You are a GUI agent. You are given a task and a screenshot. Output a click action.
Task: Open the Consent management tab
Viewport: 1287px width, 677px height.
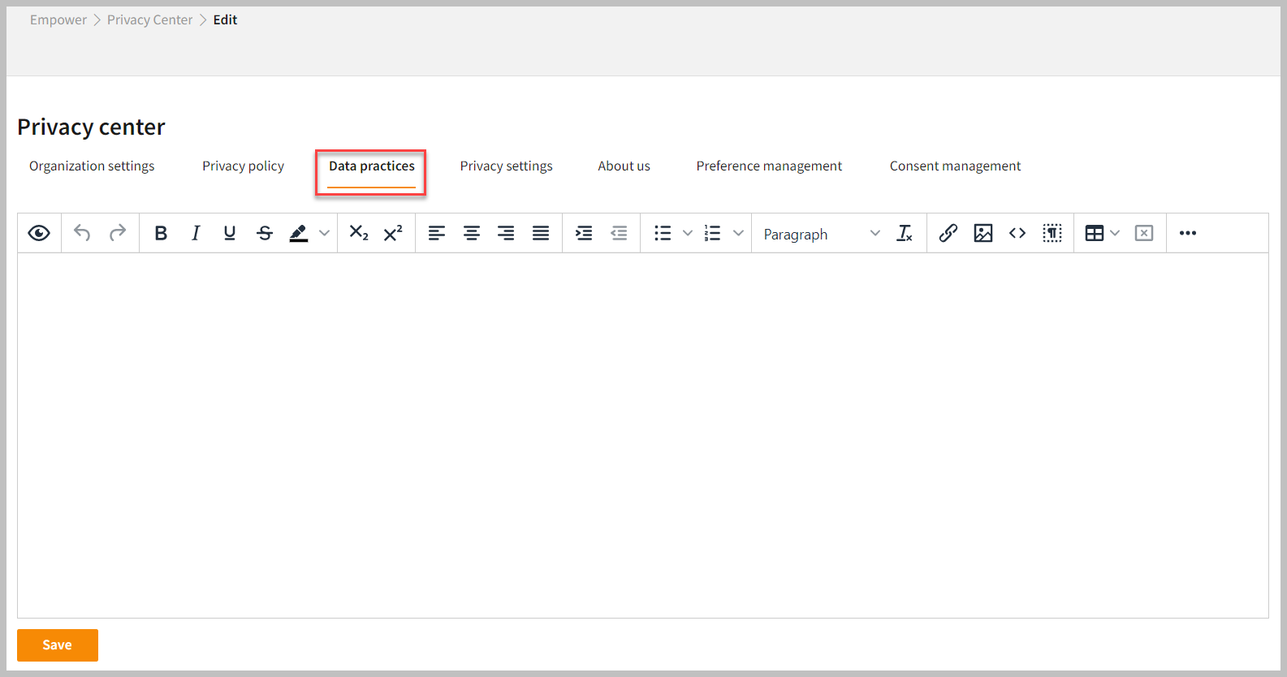955,166
